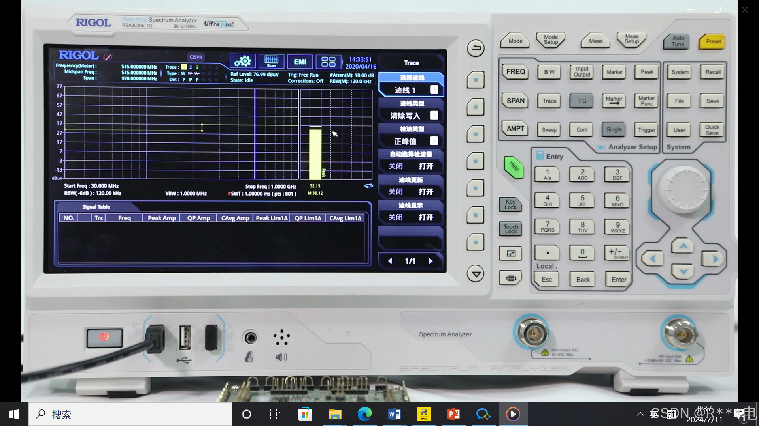Image resolution: width=759 pixels, height=426 pixels.
Task: Click the Windows search box
Action: 130,414
